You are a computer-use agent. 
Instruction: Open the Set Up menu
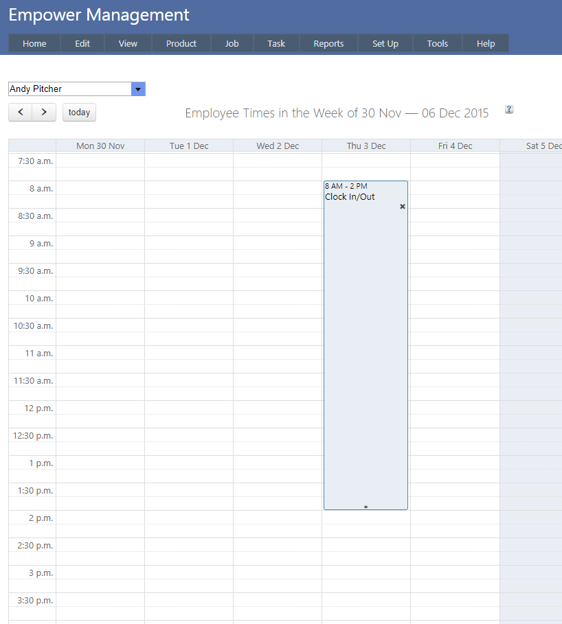(x=385, y=43)
